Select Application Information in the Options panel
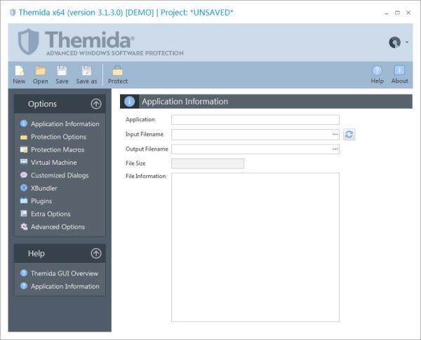The width and height of the screenshot is (421, 340). click(x=65, y=123)
